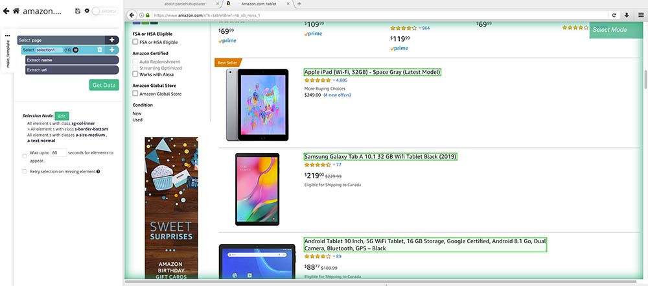Image resolution: width=648 pixels, height=286 pixels.
Task: Open the iPad star rating dropdown arrow
Action: [x=334, y=80]
